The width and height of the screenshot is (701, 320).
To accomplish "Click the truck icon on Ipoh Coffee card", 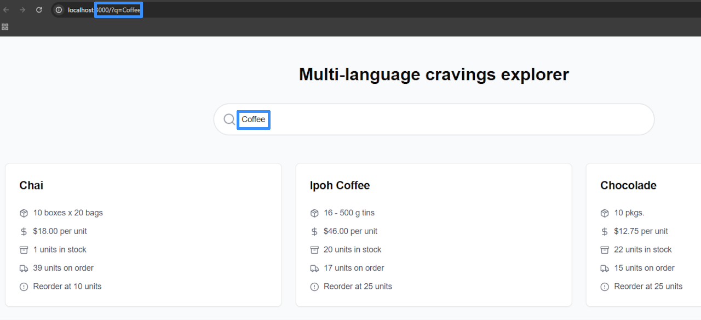I will tap(314, 268).
